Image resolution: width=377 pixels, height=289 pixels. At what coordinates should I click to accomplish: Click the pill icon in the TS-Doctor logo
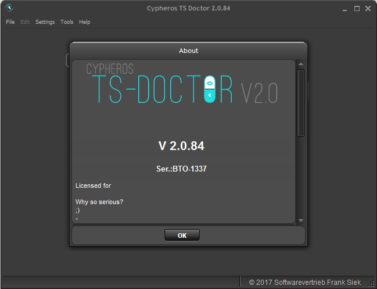point(209,89)
